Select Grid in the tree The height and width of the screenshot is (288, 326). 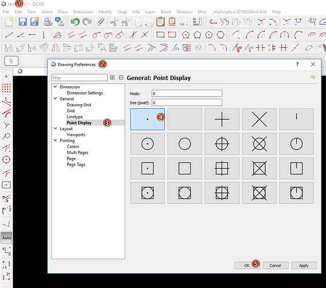pos(70,111)
